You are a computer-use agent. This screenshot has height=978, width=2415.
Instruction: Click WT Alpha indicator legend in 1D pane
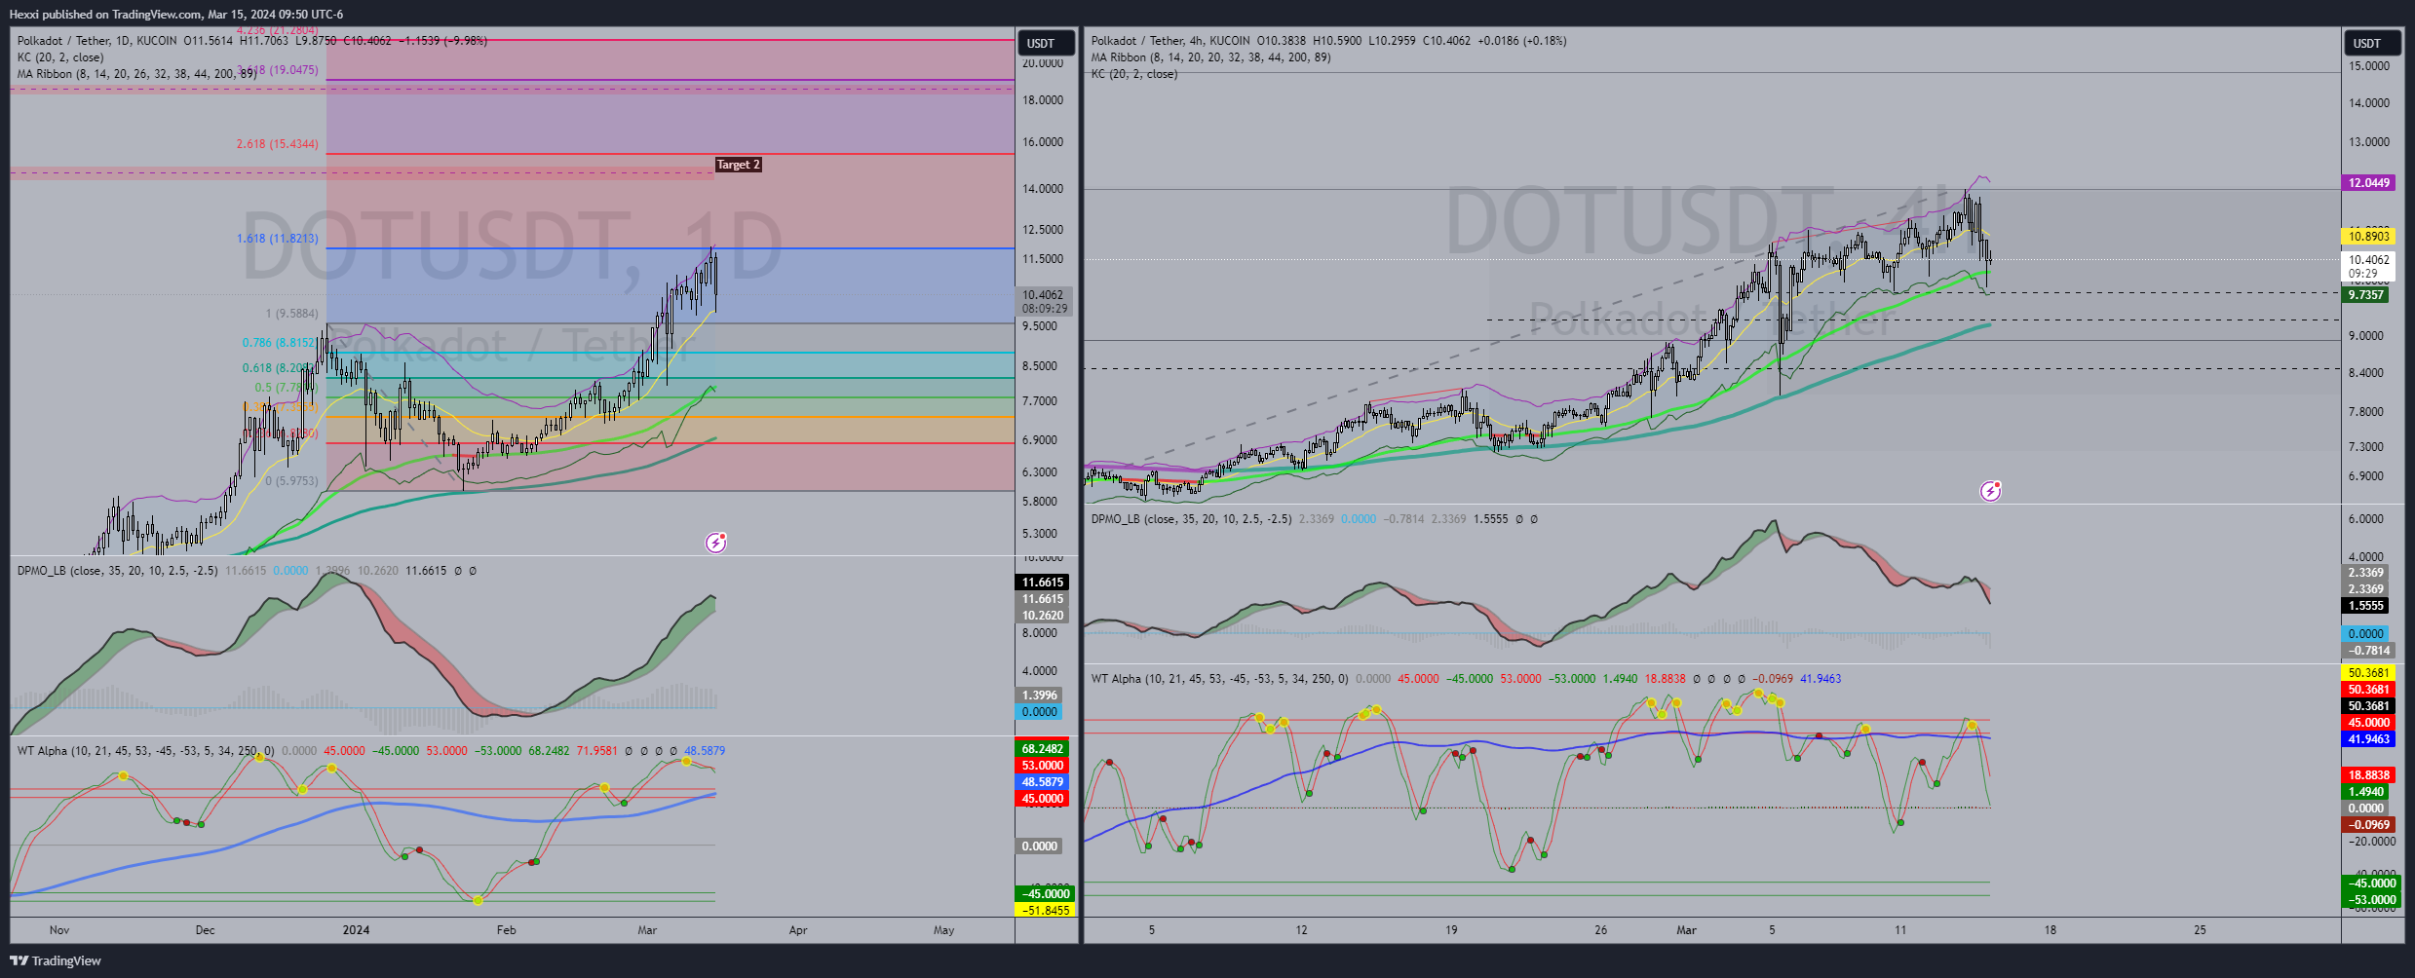pos(145,751)
